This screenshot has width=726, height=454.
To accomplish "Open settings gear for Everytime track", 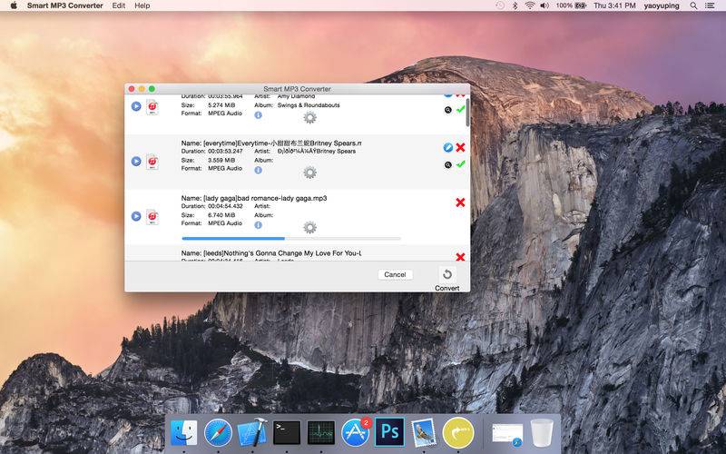I will [309, 173].
